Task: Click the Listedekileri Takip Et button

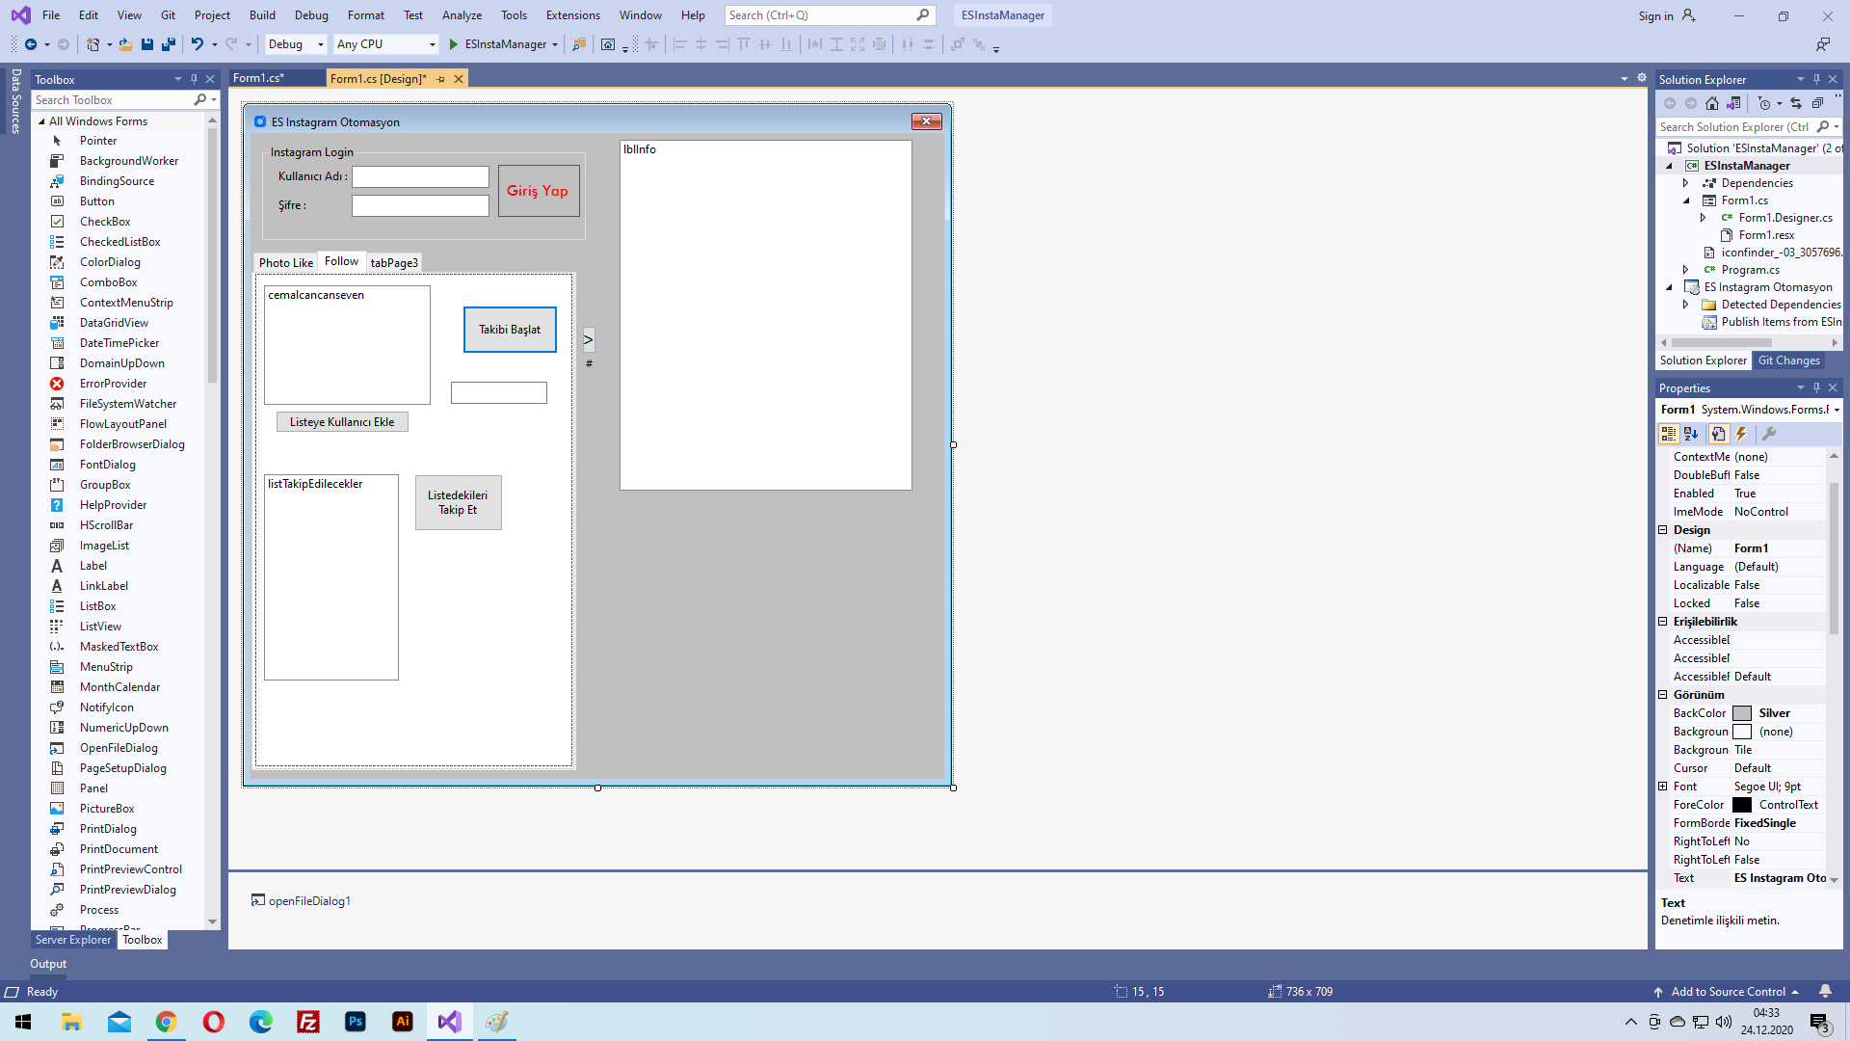Action: (459, 502)
